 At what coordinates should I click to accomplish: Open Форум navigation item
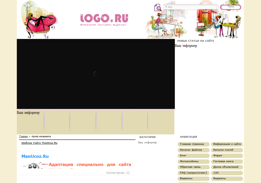click(227, 156)
